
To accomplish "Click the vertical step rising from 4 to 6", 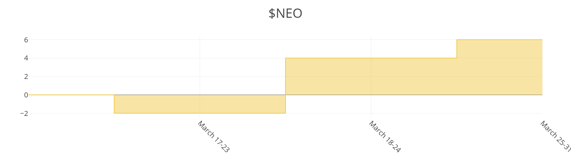I will 457,49.
